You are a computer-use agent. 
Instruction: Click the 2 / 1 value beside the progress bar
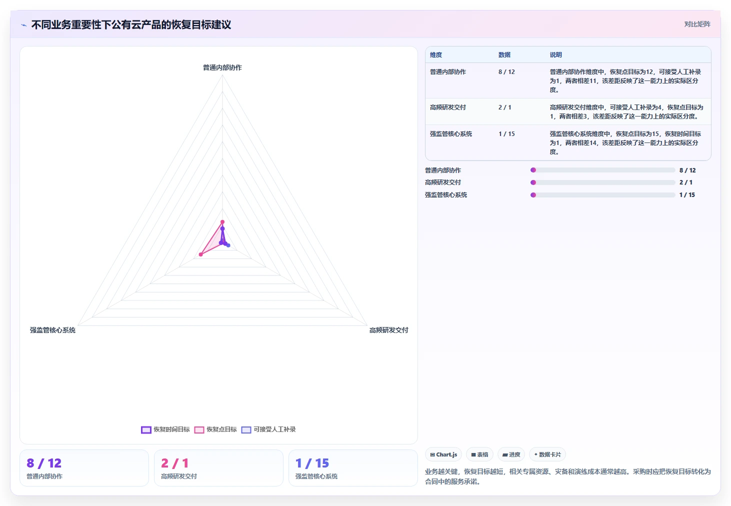point(686,182)
